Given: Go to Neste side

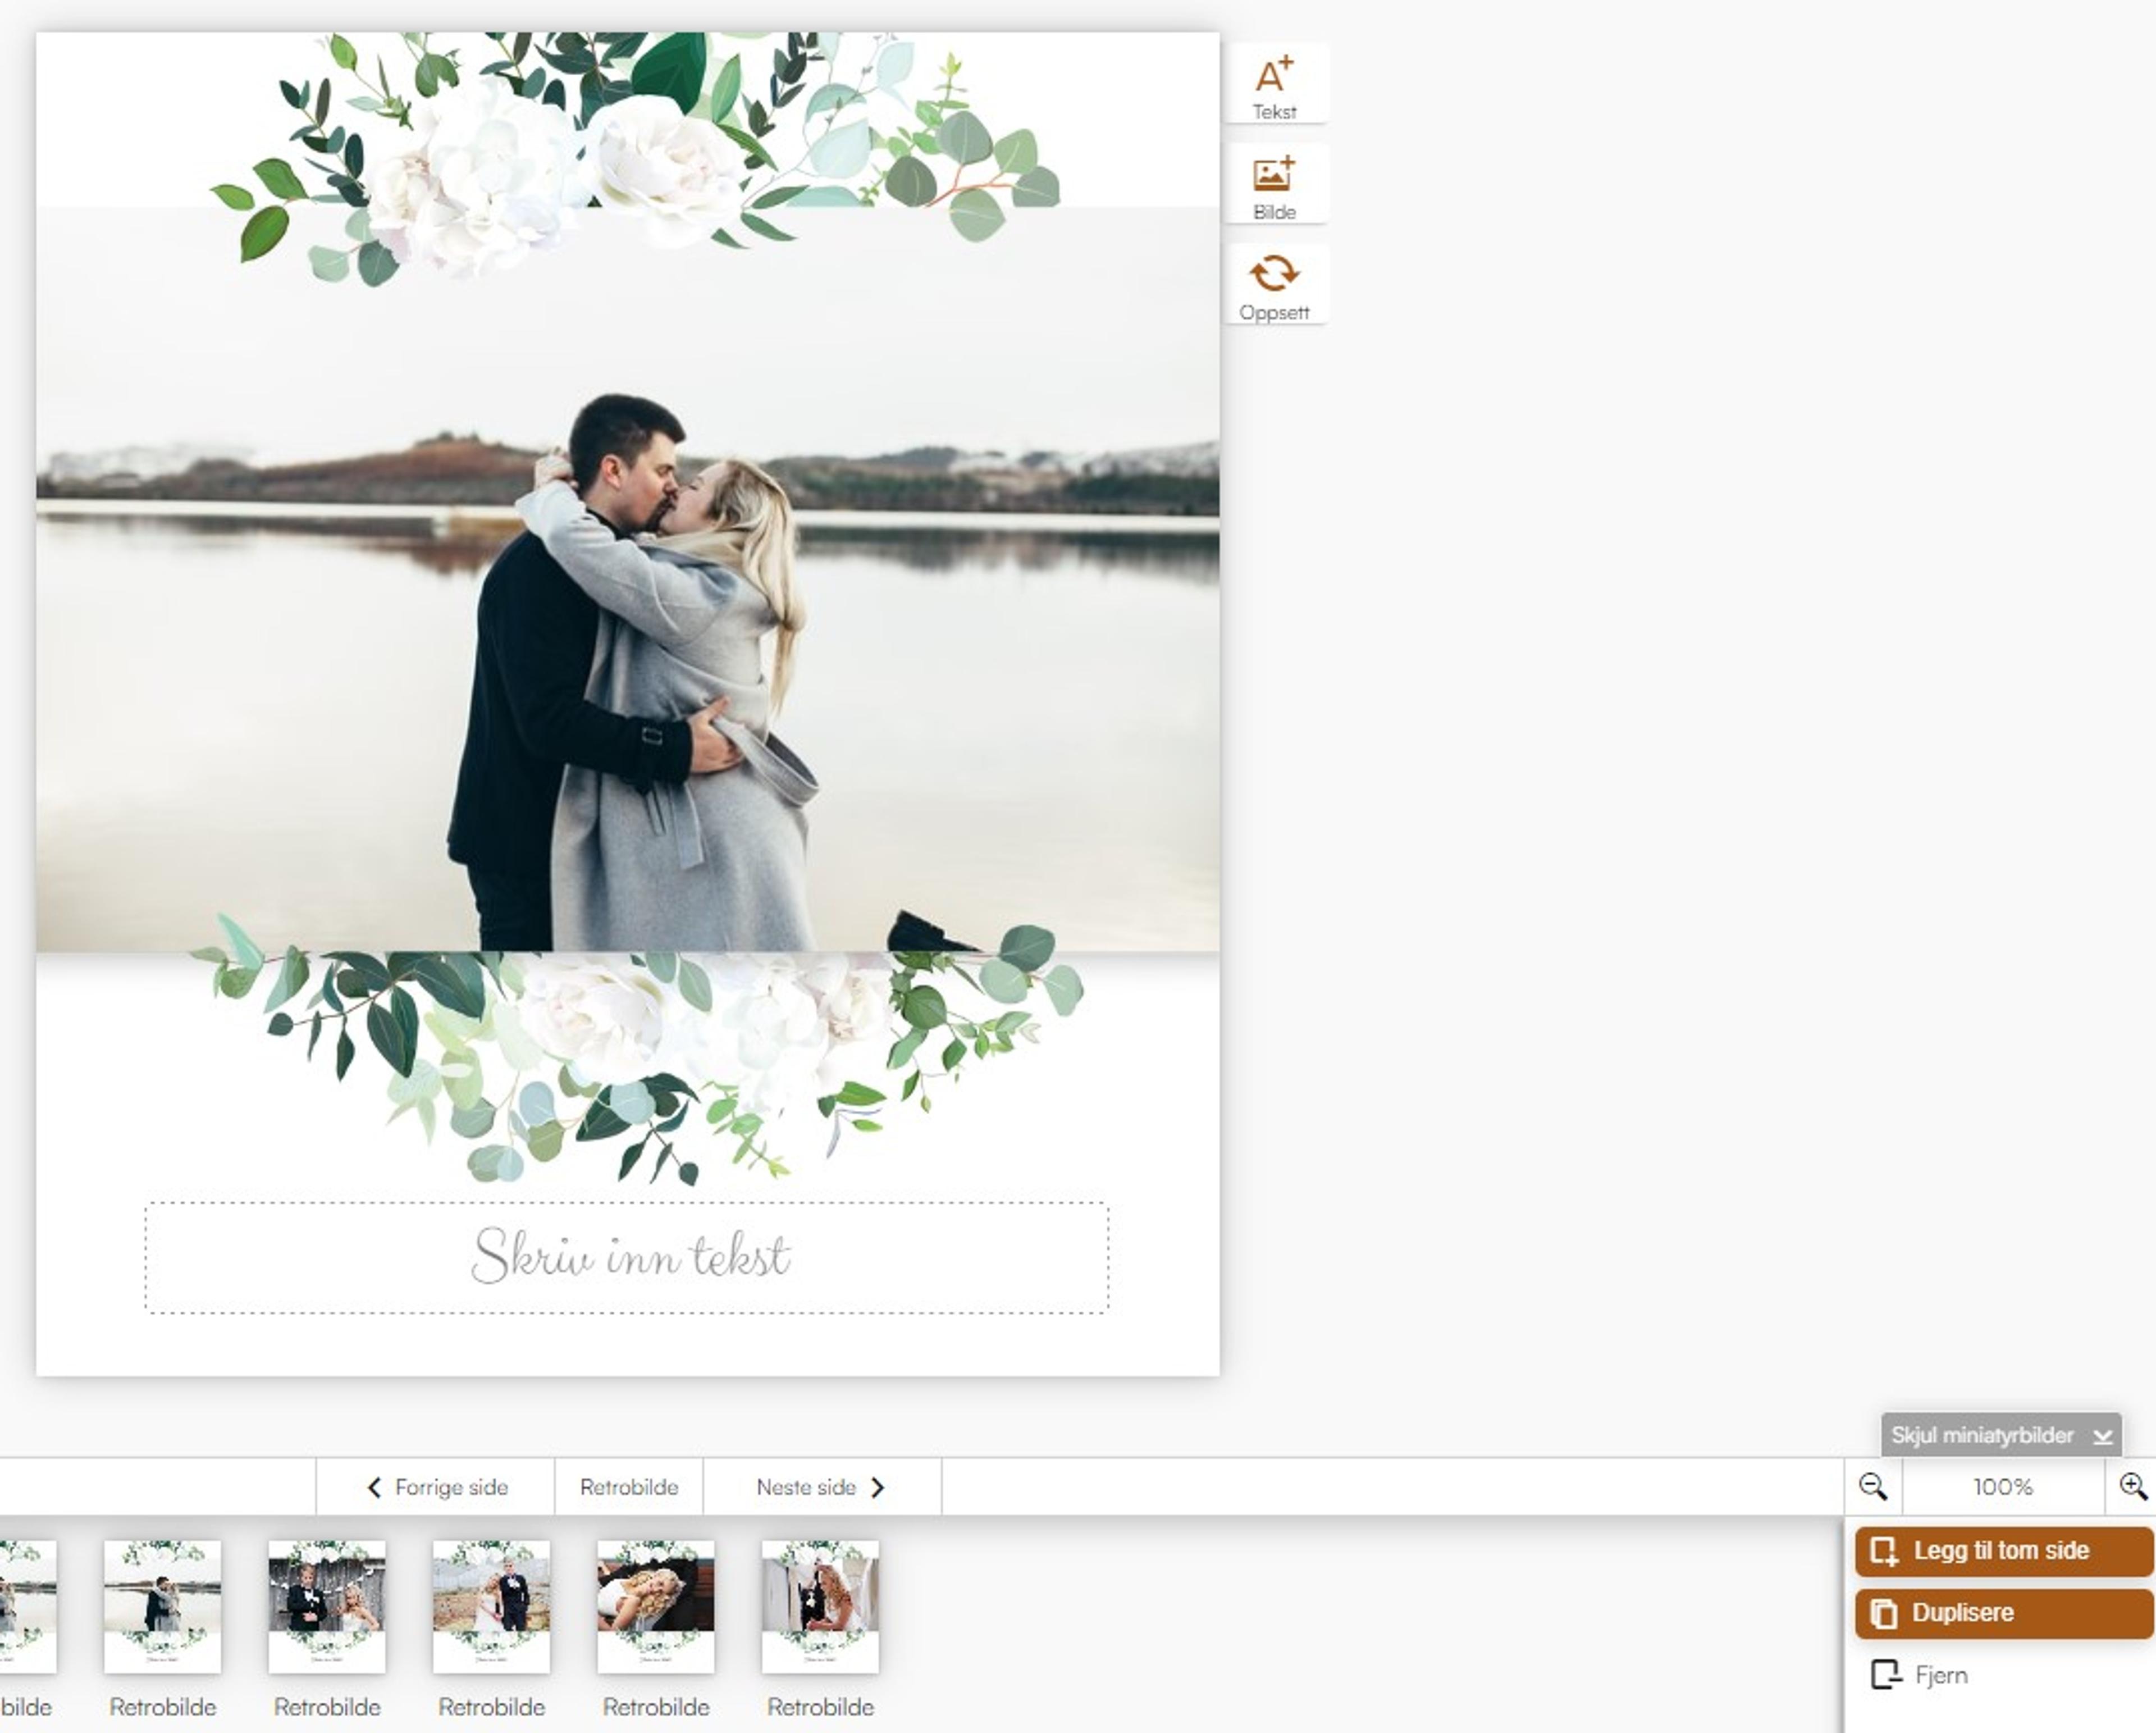Looking at the screenshot, I should pos(821,1487).
